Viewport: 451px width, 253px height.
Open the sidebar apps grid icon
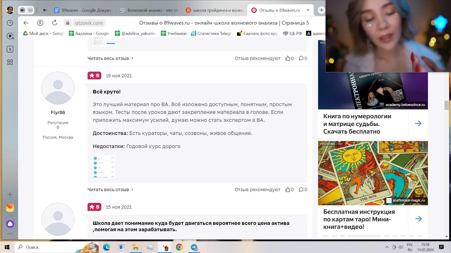(x=10, y=62)
